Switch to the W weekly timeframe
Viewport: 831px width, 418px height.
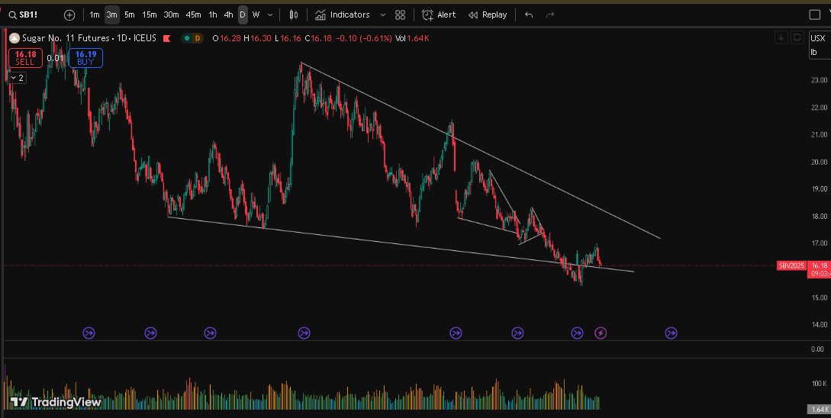coord(256,14)
